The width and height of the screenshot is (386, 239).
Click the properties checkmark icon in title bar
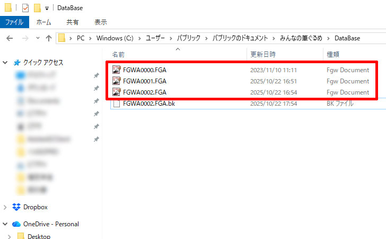point(25,8)
